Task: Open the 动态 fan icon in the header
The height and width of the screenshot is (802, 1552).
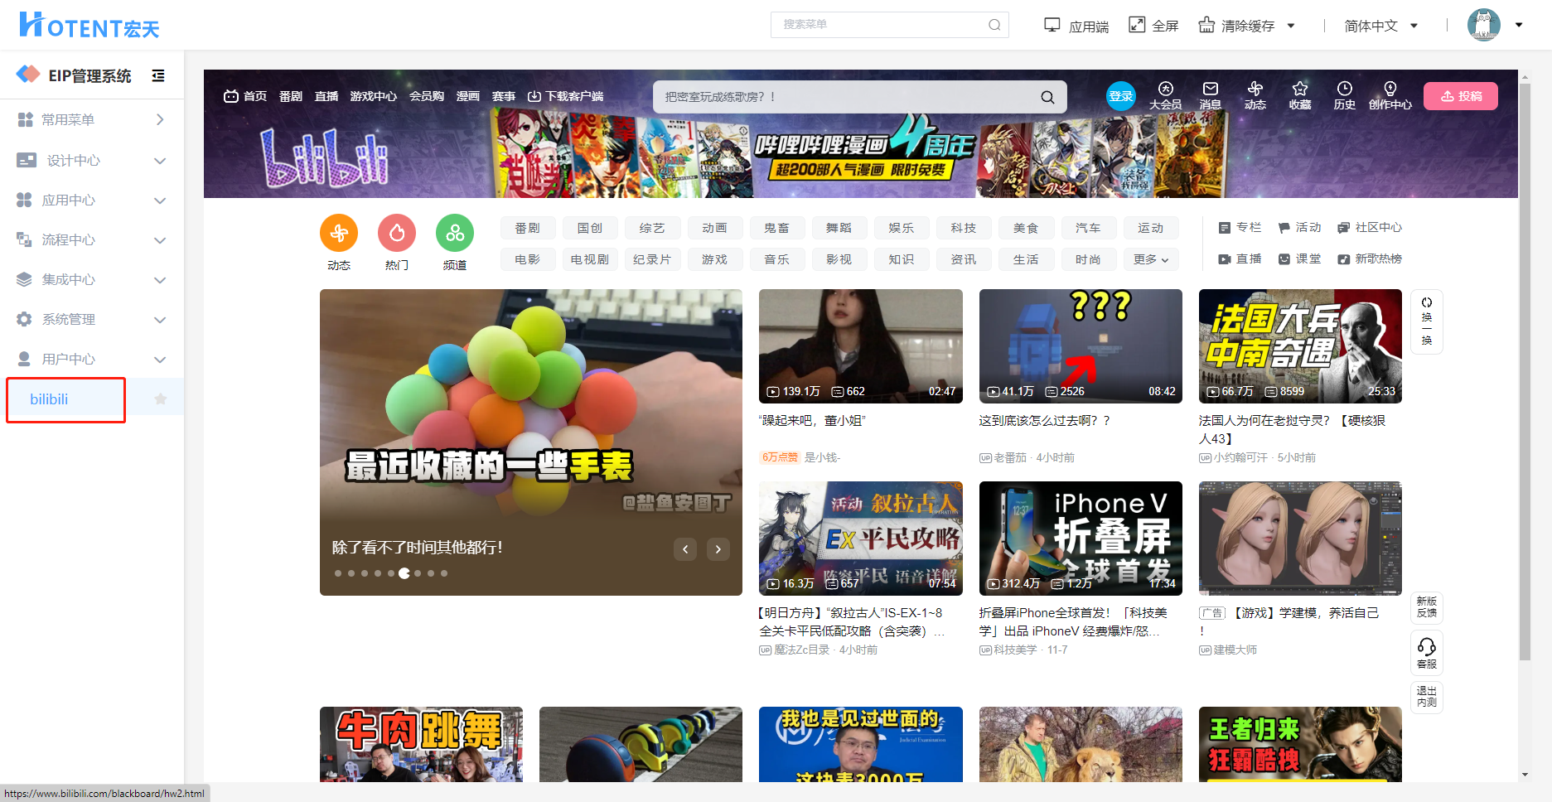Action: tap(1255, 89)
